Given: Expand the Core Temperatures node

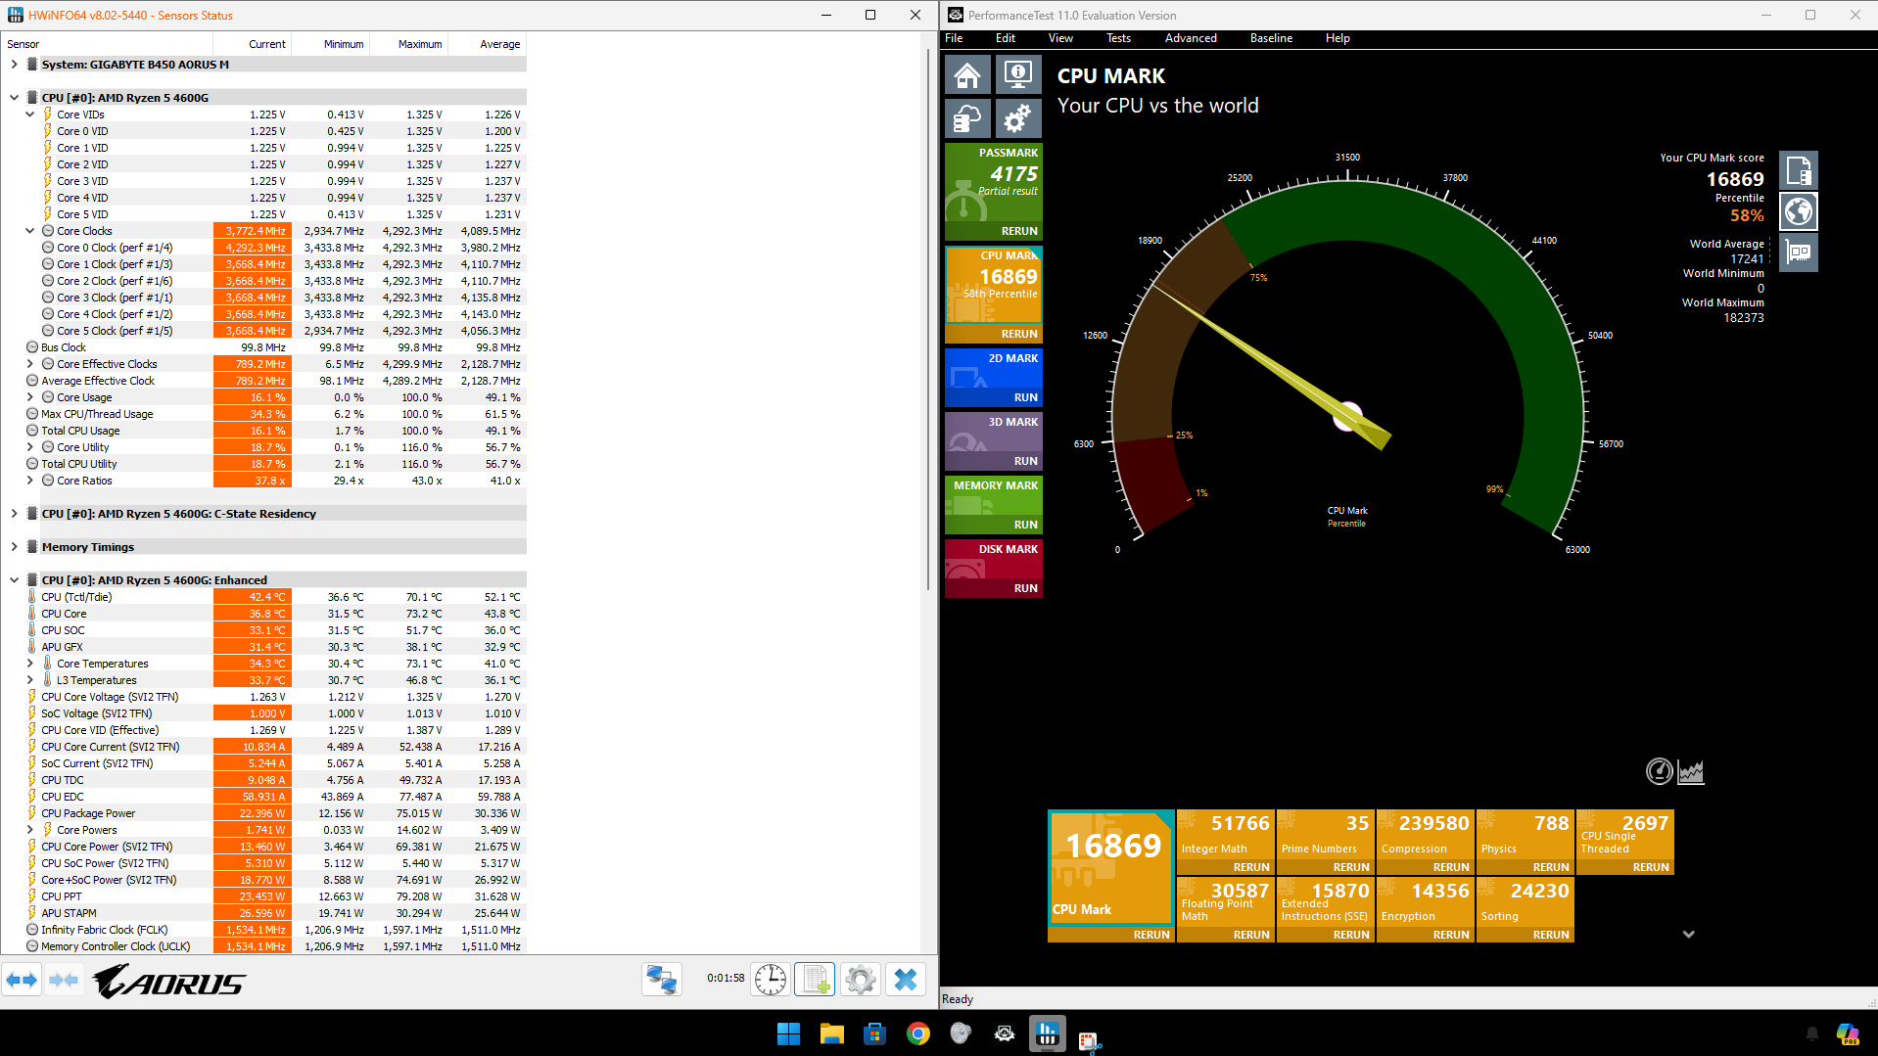Looking at the screenshot, I should coord(30,664).
